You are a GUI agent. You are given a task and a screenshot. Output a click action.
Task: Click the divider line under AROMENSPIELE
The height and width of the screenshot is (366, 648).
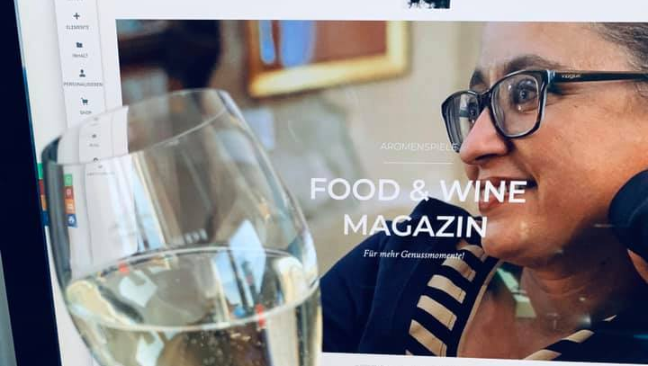[x=418, y=163]
